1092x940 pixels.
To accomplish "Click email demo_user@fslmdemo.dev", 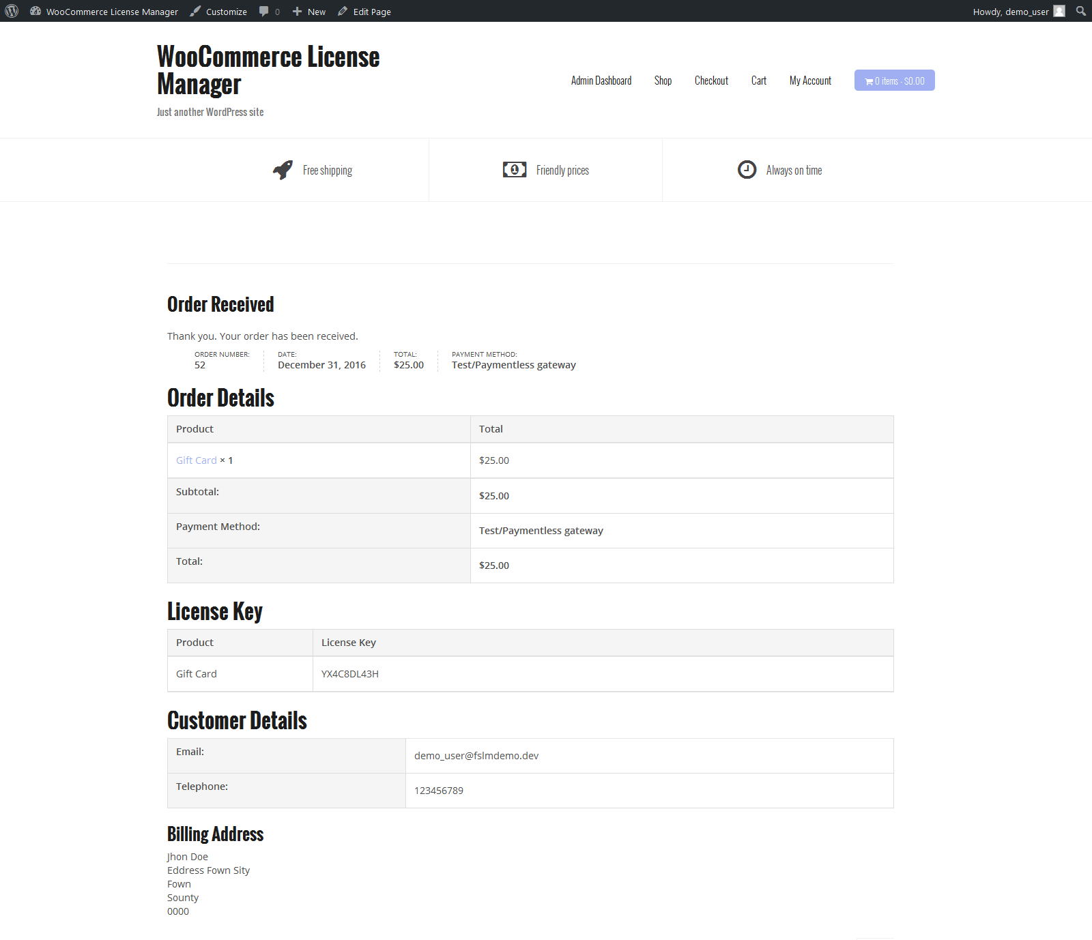I will click(476, 756).
